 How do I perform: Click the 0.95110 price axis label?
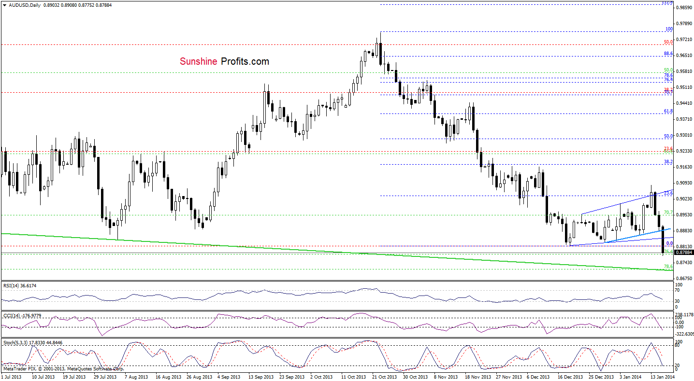pyautogui.click(x=685, y=87)
